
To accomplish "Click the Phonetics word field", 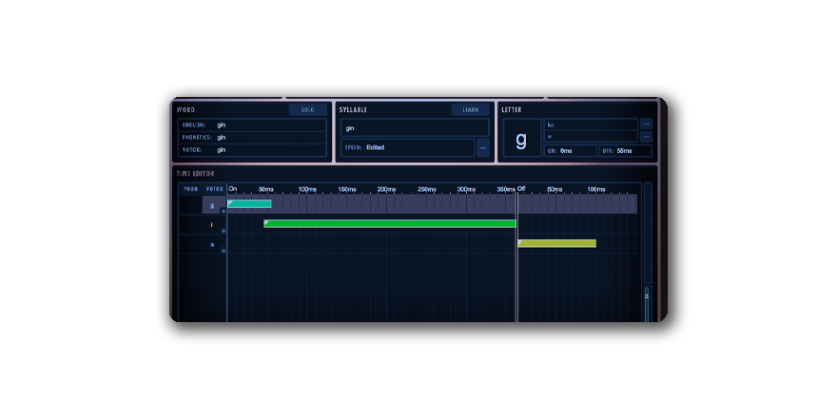I will (x=270, y=137).
